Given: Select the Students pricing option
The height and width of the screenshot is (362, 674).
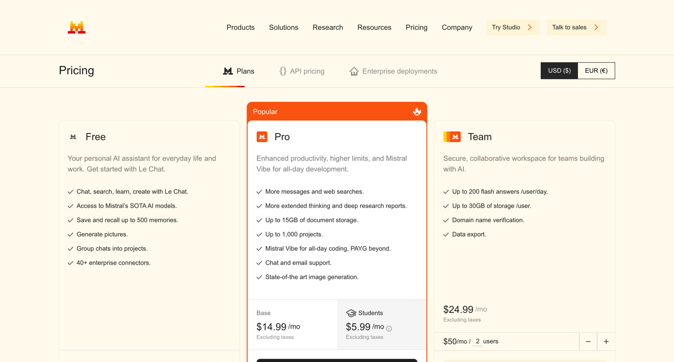Looking at the screenshot, I should pyautogui.click(x=382, y=325).
